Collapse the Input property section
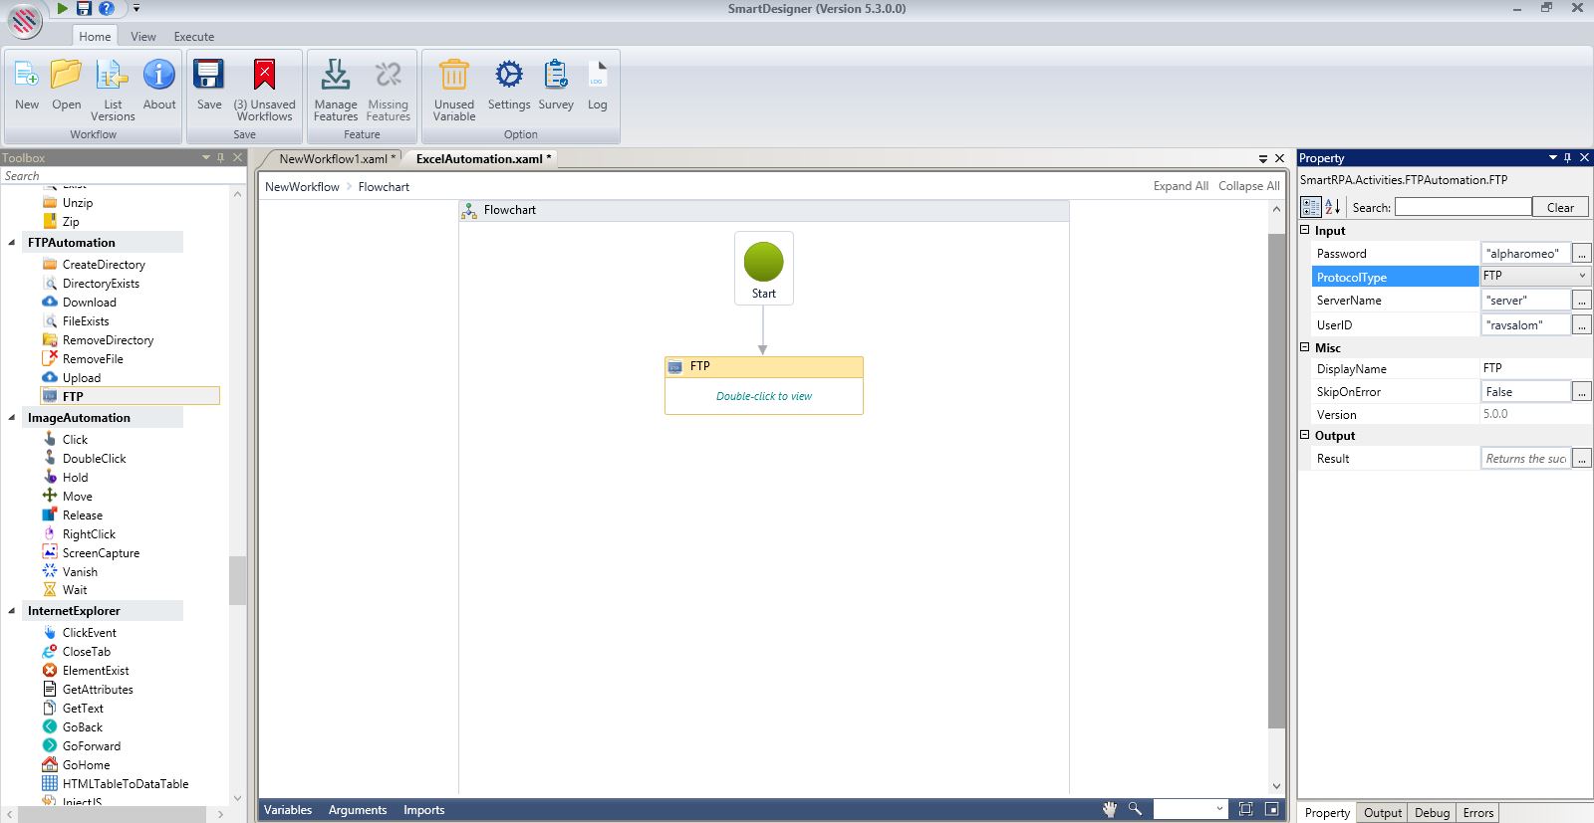This screenshot has height=823, width=1594. tap(1305, 230)
